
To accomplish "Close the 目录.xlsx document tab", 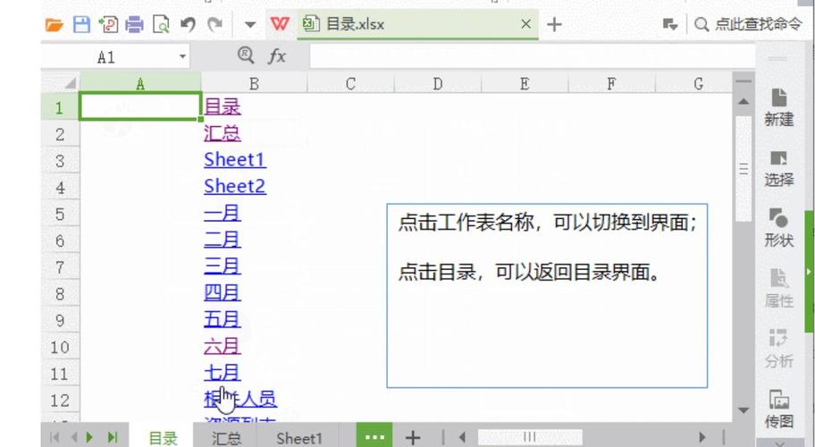I will pyautogui.click(x=526, y=24).
